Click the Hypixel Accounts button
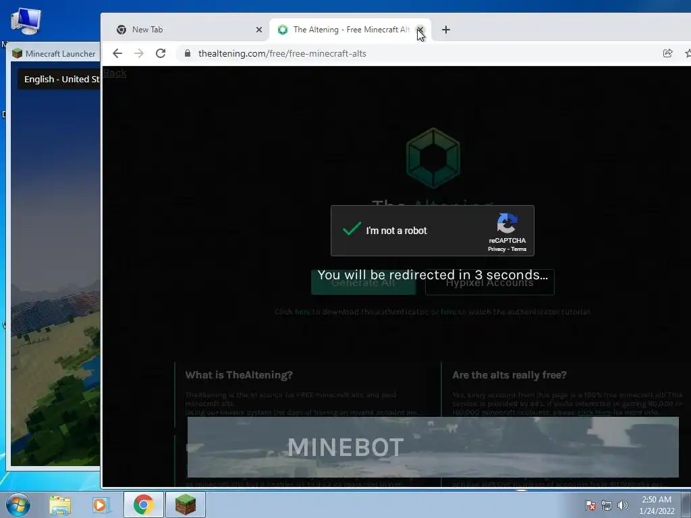The image size is (691, 518). (x=490, y=283)
